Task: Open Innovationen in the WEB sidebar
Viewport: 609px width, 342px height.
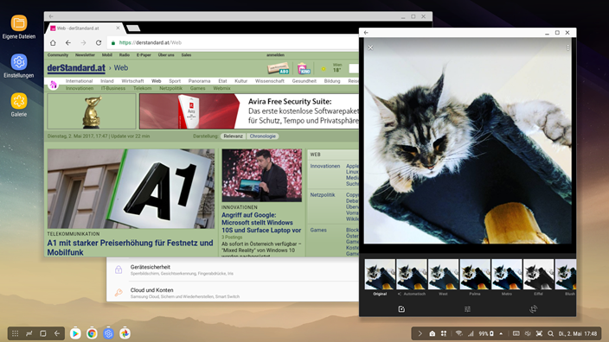Action: 325,166
